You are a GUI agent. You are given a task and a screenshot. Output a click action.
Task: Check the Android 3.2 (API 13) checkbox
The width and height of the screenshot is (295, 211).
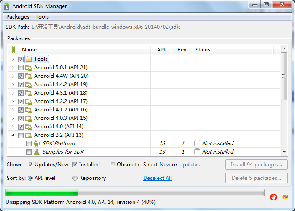coord(21,135)
